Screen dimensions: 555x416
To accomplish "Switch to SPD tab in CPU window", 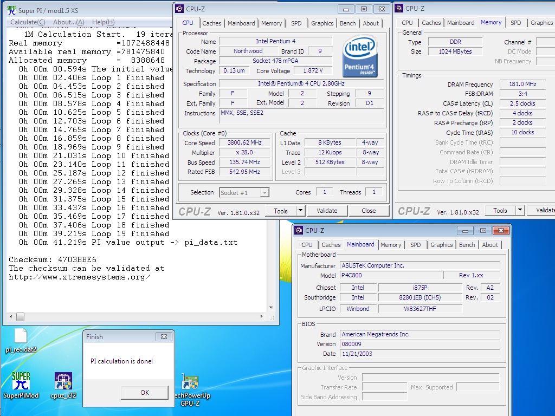I will click(x=296, y=23).
